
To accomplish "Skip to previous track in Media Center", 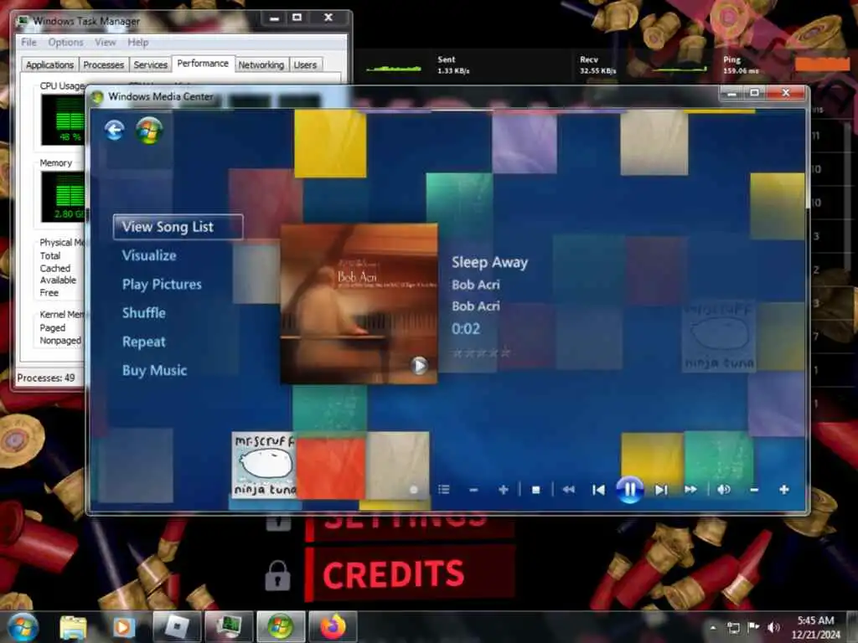I will point(598,490).
